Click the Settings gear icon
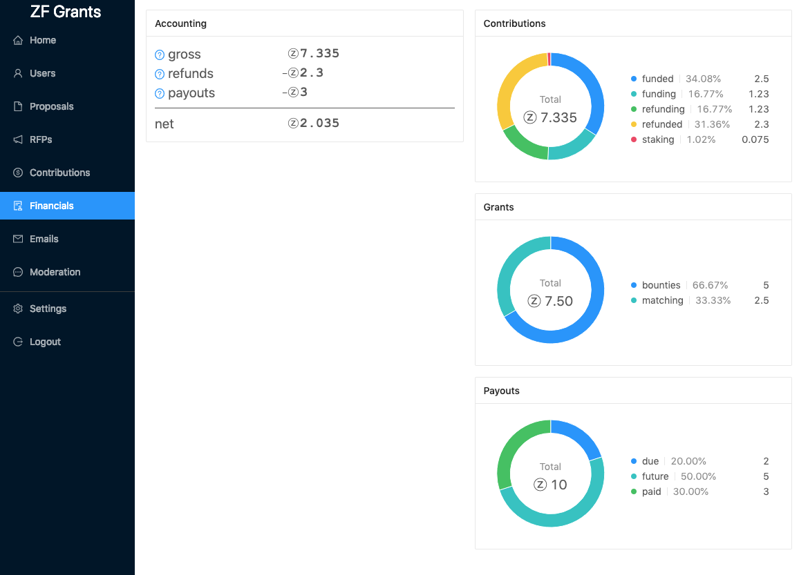 pyautogui.click(x=18, y=309)
